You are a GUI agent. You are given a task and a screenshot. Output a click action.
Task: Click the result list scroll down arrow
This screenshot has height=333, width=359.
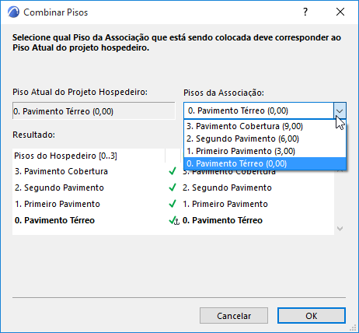(x=340, y=229)
